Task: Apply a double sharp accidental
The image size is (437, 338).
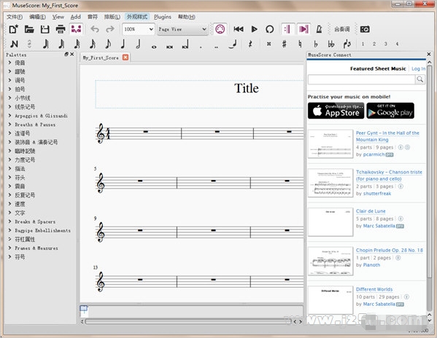Action: 268,44
